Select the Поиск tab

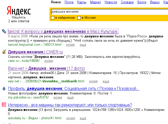56,2
